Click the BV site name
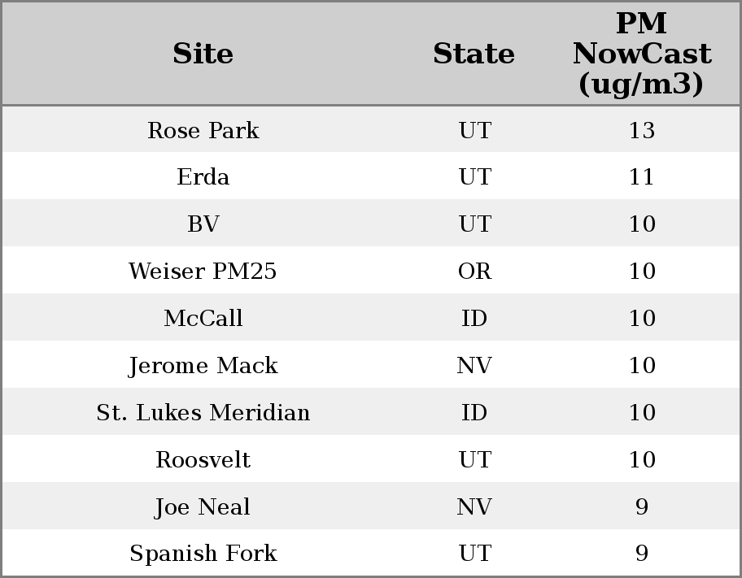Viewport: 742px width, 578px height. [203, 224]
